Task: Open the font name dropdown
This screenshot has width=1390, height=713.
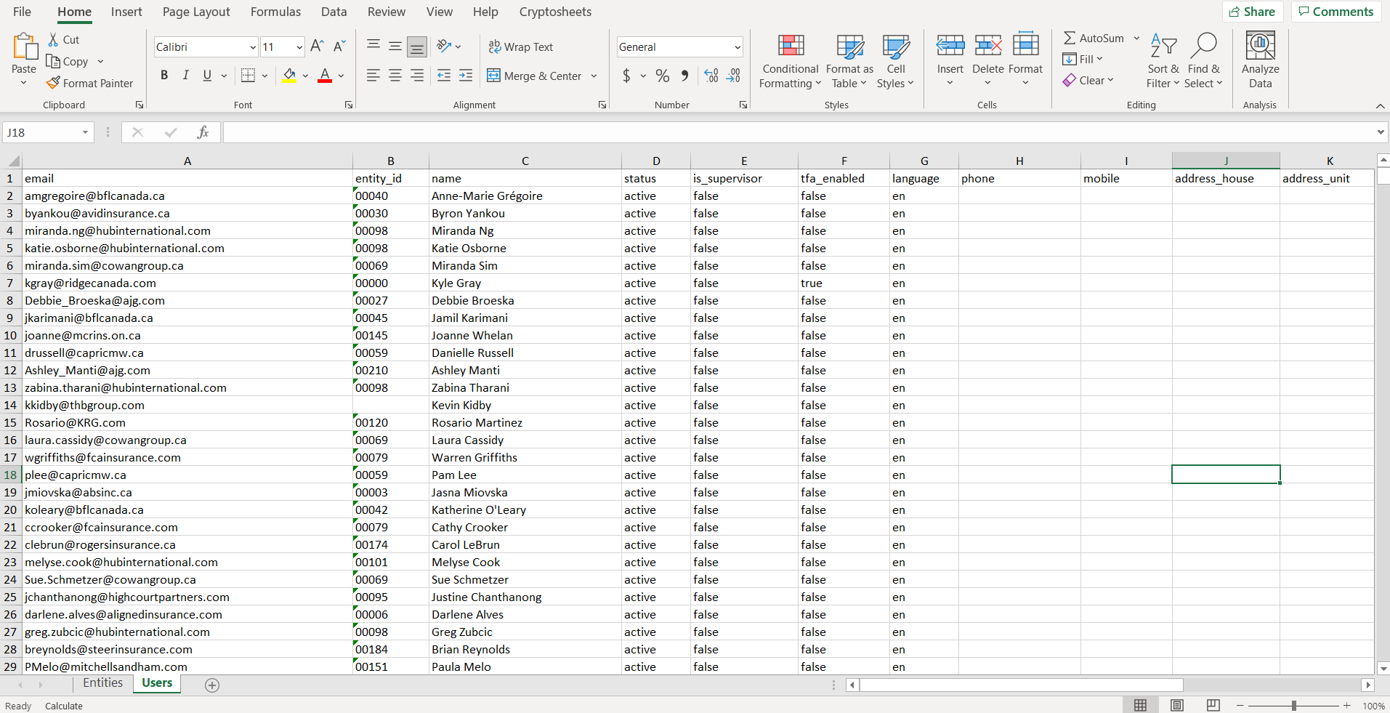Action: click(x=253, y=47)
